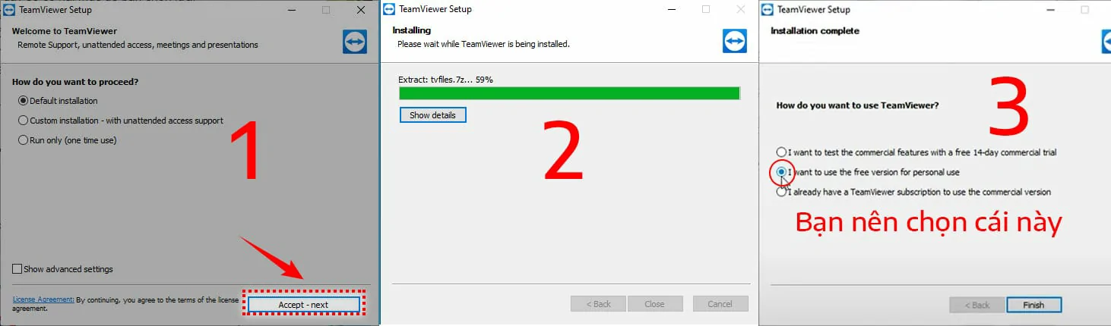
Task: Click TeamViewer title bar icon of first window
Action: (x=10, y=10)
